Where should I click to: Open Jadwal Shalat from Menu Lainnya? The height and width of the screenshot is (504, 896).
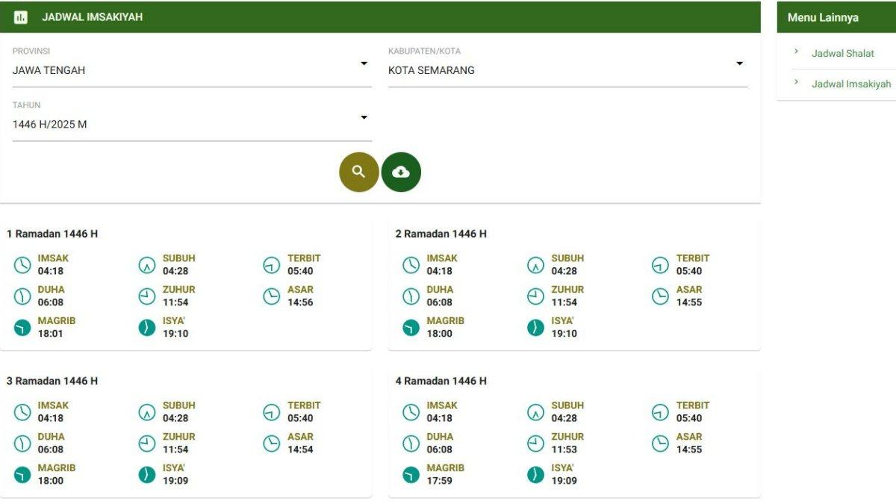click(x=842, y=54)
